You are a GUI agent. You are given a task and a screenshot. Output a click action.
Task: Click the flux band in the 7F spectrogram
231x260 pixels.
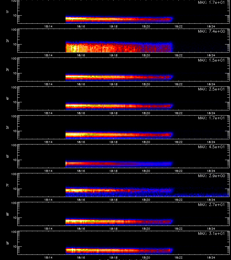119,192
